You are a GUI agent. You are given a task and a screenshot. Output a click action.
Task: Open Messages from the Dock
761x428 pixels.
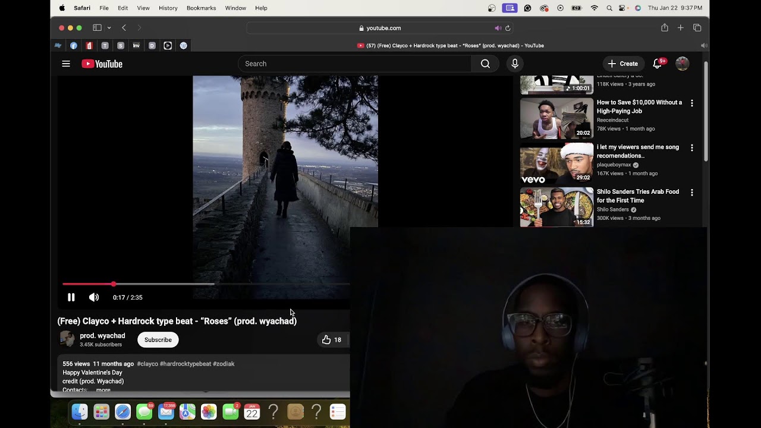[144, 411]
